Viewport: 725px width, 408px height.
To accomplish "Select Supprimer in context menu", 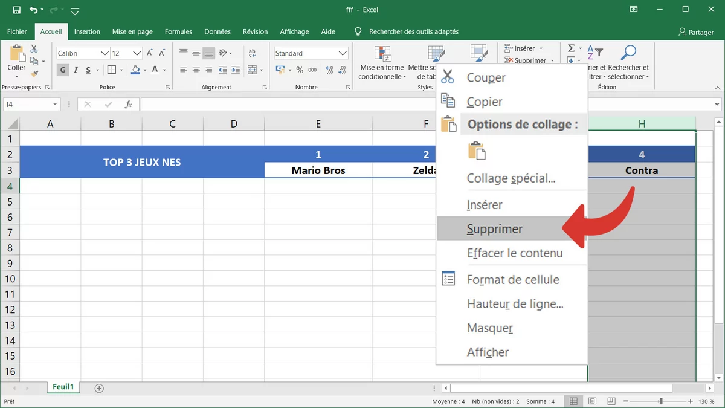I will point(512,229).
